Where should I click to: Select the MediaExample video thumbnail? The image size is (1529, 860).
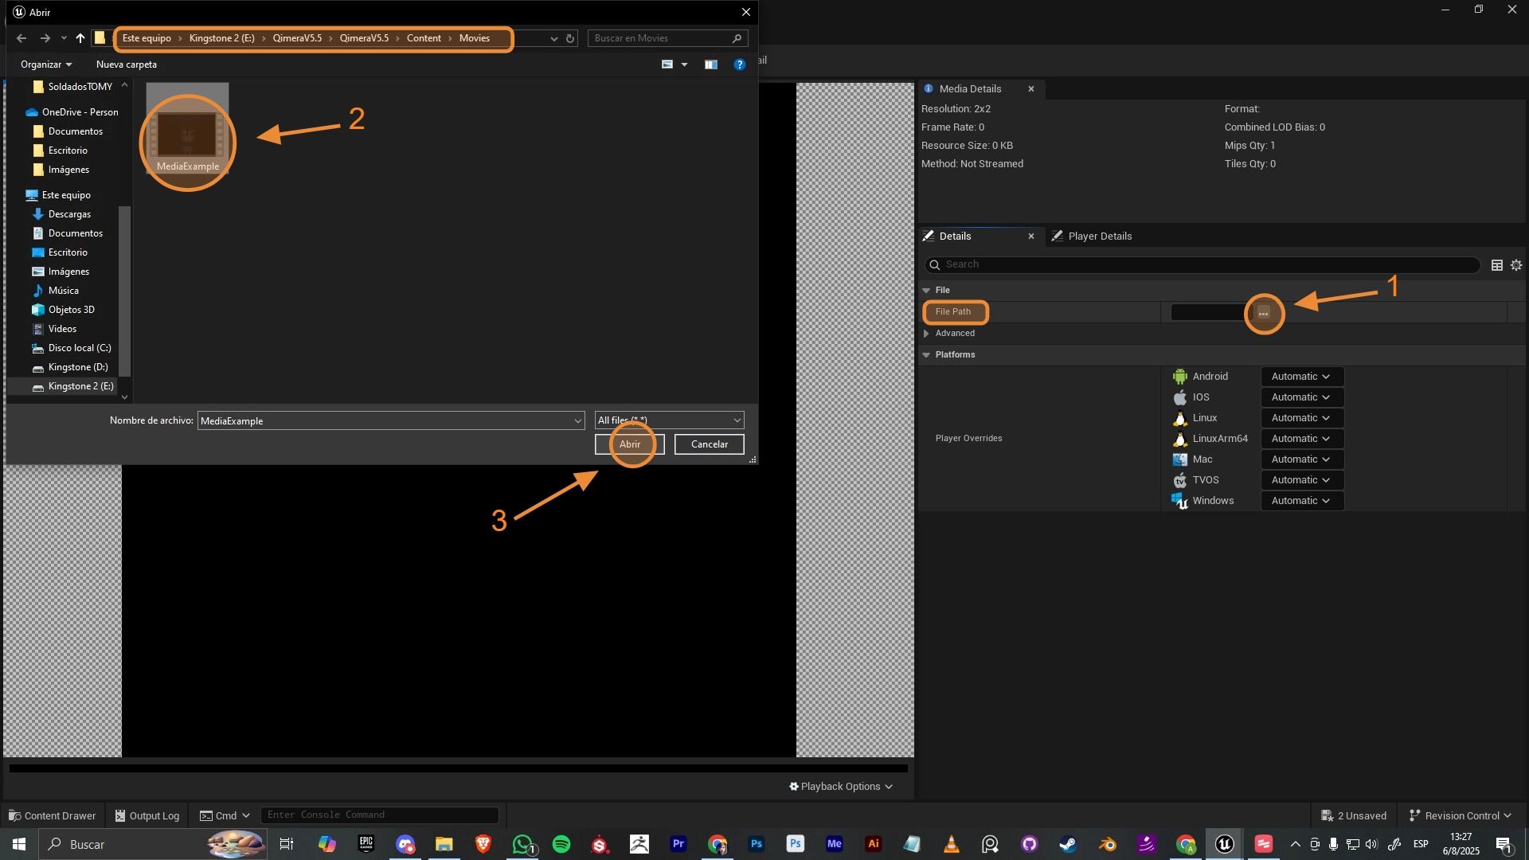click(x=187, y=134)
